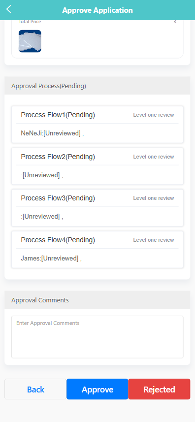Select the Process Flow2(Pending) card title
Screen dimensions: 195x422
tap(58, 157)
